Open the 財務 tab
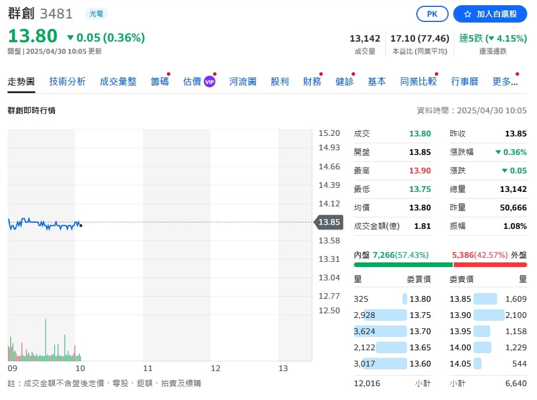 click(x=312, y=82)
